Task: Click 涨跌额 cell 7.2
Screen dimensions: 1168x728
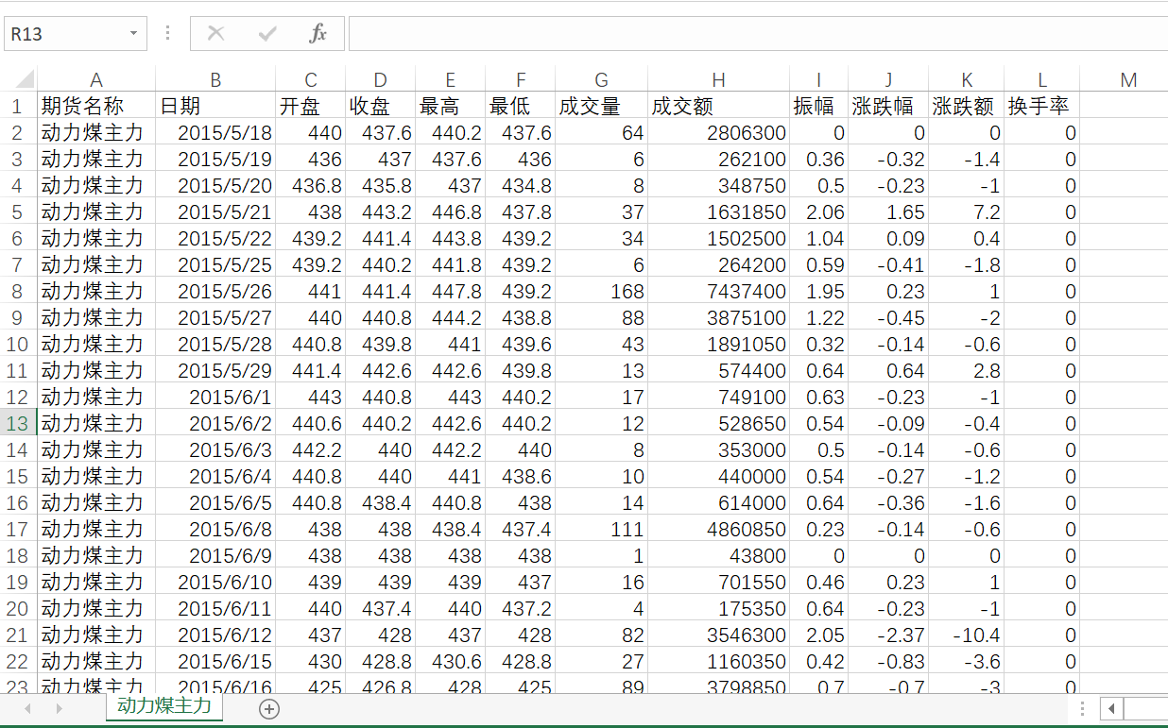Action: (x=967, y=212)
